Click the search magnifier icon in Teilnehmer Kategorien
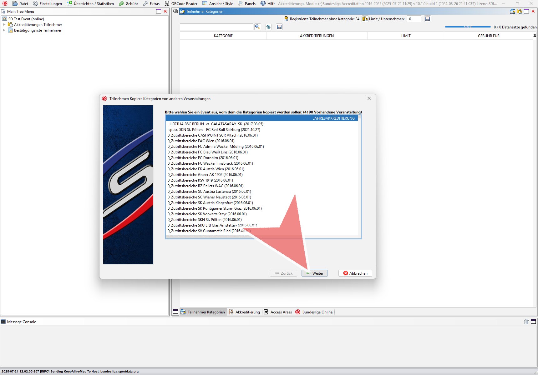Viewport: 538px width, 375px height. tap(257, 27)
